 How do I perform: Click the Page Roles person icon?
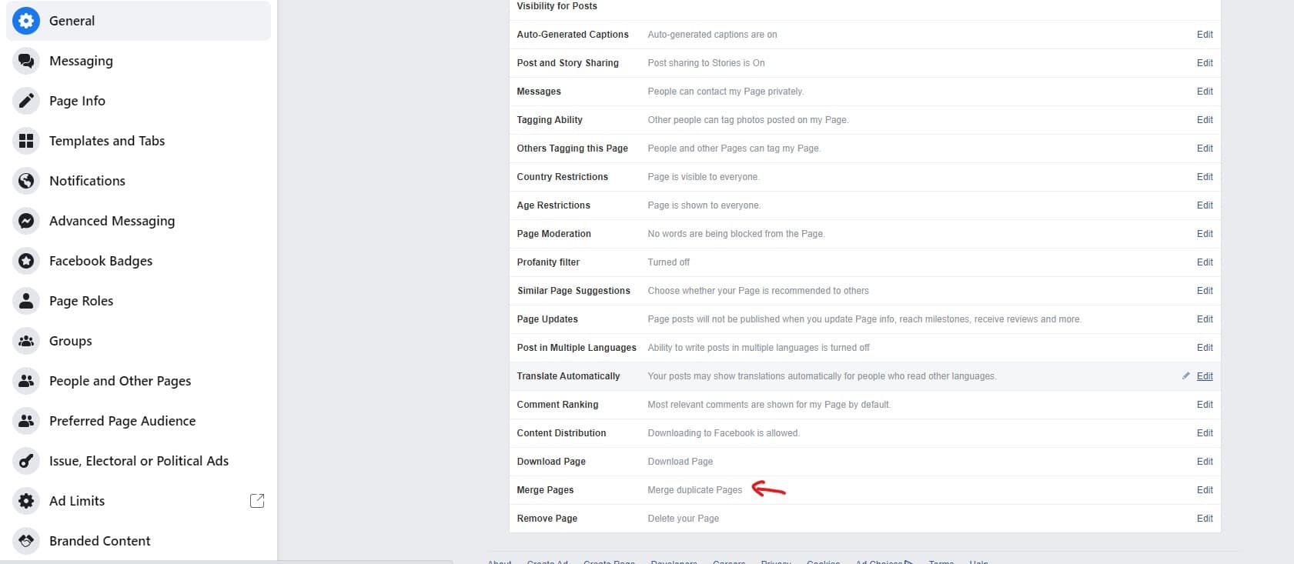(x=26, y=301)
